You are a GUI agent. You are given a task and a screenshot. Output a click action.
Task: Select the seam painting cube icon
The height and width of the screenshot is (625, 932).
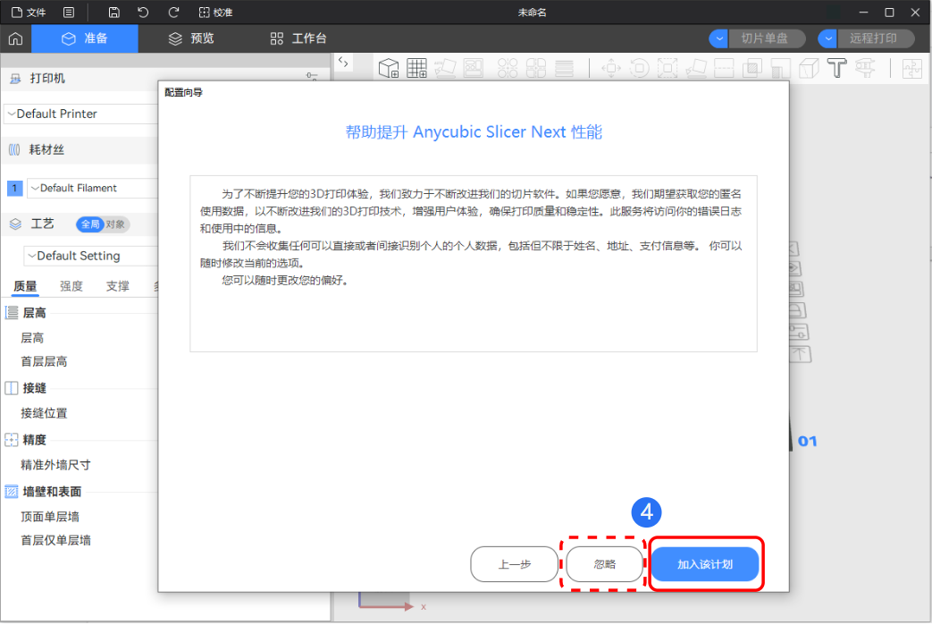(809, 68)
